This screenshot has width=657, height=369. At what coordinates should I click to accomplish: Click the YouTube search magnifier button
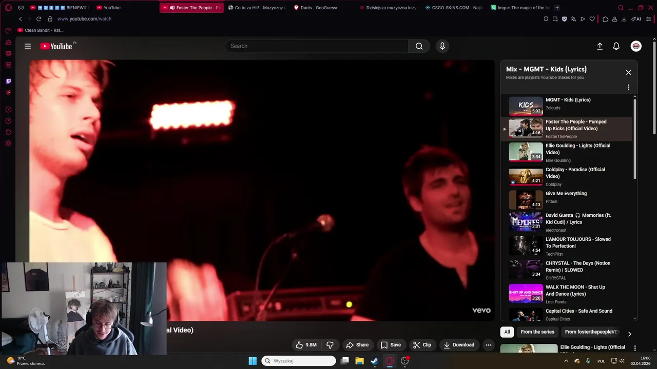(x=419, y=46)
